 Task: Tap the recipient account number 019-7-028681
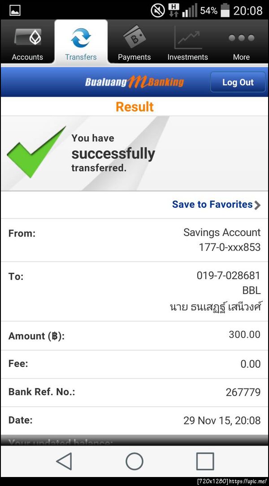click(228, 275)
